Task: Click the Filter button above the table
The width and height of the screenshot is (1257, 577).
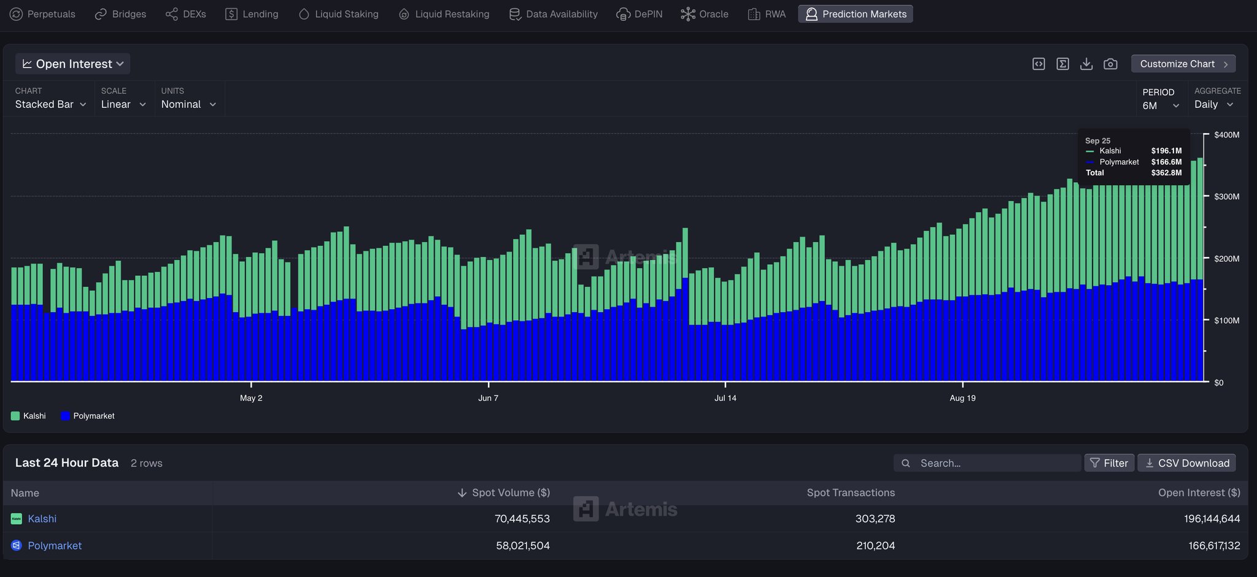Action: (x=1109, y=463)
